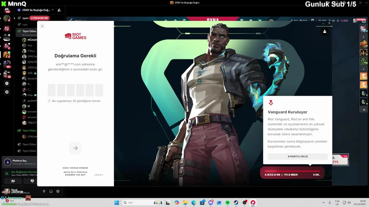Click the 'YAYINDA' live badge
The image size is (369, 207).
click(360, 20)
